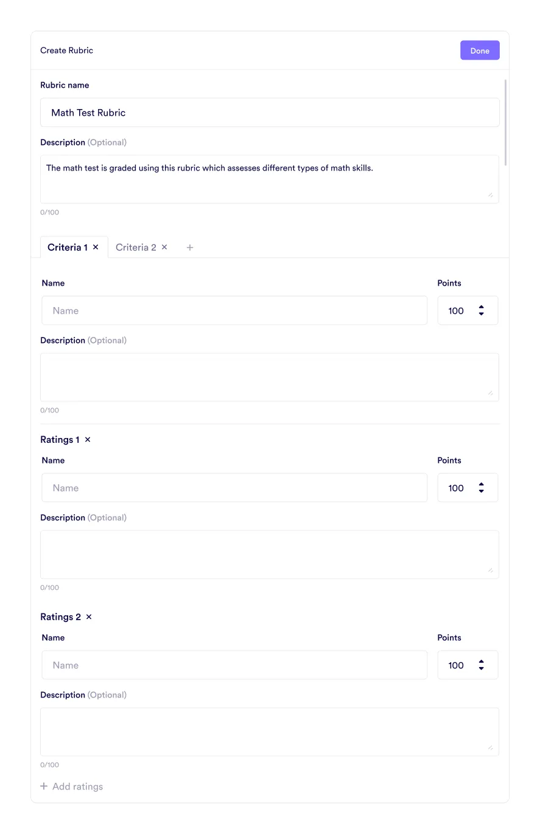The image size is (540, 834).
Task: Remove the Criteria 2 tab
Action: tap(164, 247)
